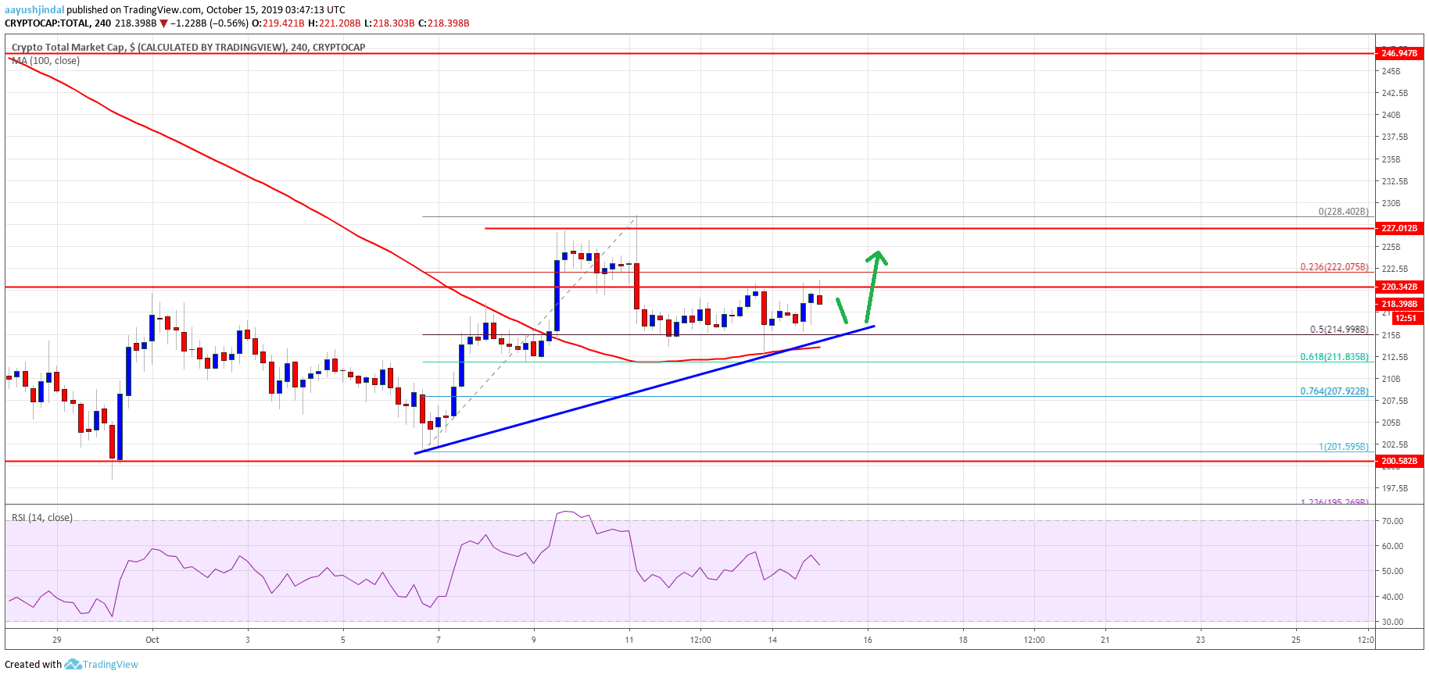Click the 29 date on time axis
Image resolution: width=1429 pixels, height=678 pixels.
(57, 640)
